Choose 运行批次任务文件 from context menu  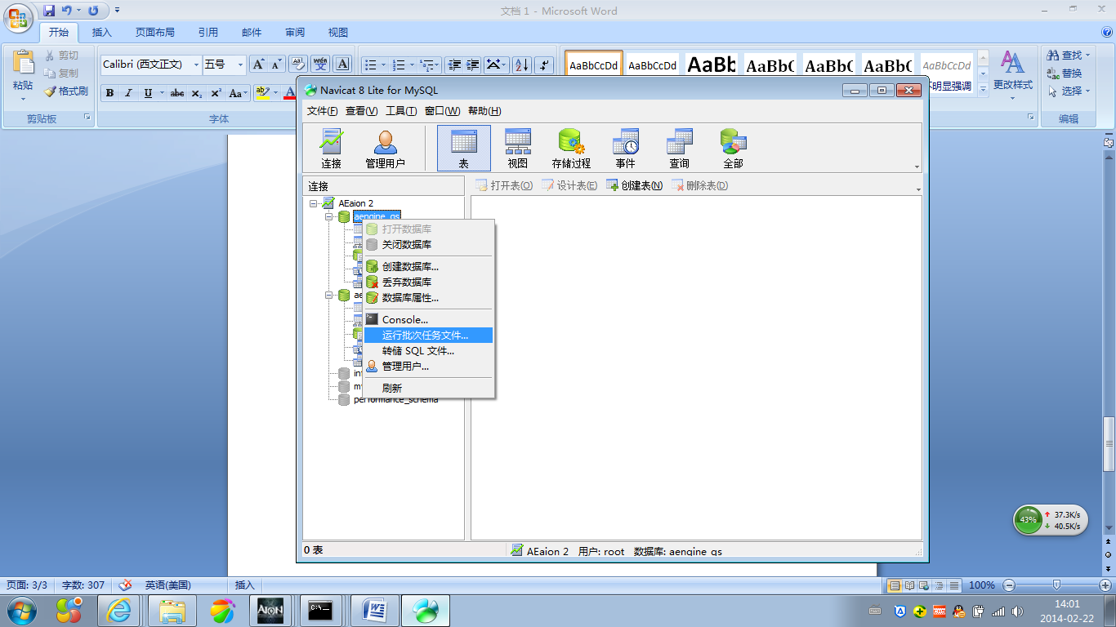tap(425, 336)
